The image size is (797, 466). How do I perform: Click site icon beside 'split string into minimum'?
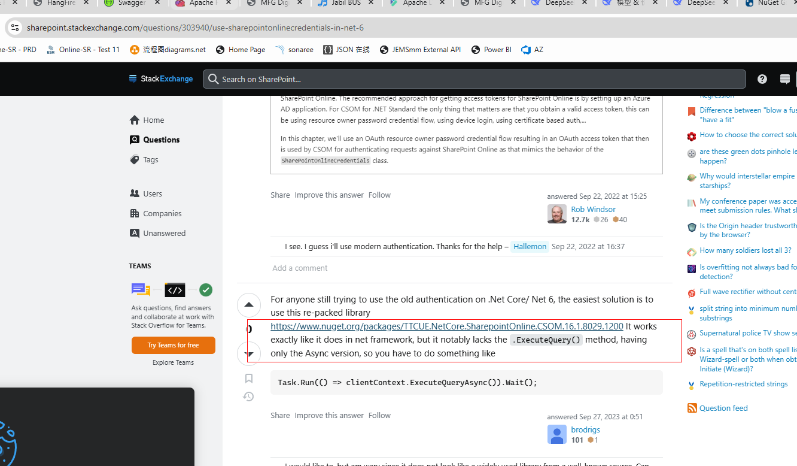692,310
